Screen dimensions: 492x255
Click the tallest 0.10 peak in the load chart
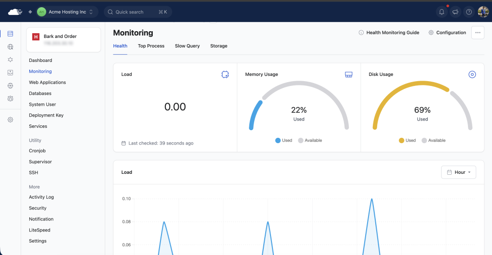[372, 199]
